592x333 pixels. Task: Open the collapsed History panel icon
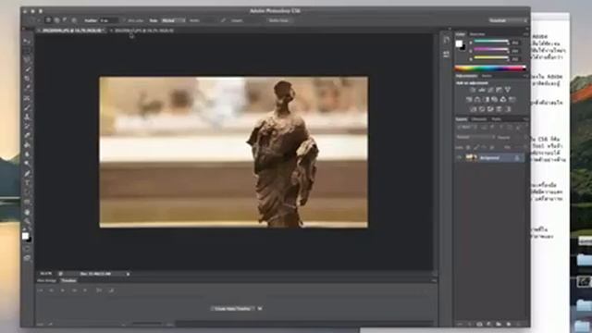(447, 40)
